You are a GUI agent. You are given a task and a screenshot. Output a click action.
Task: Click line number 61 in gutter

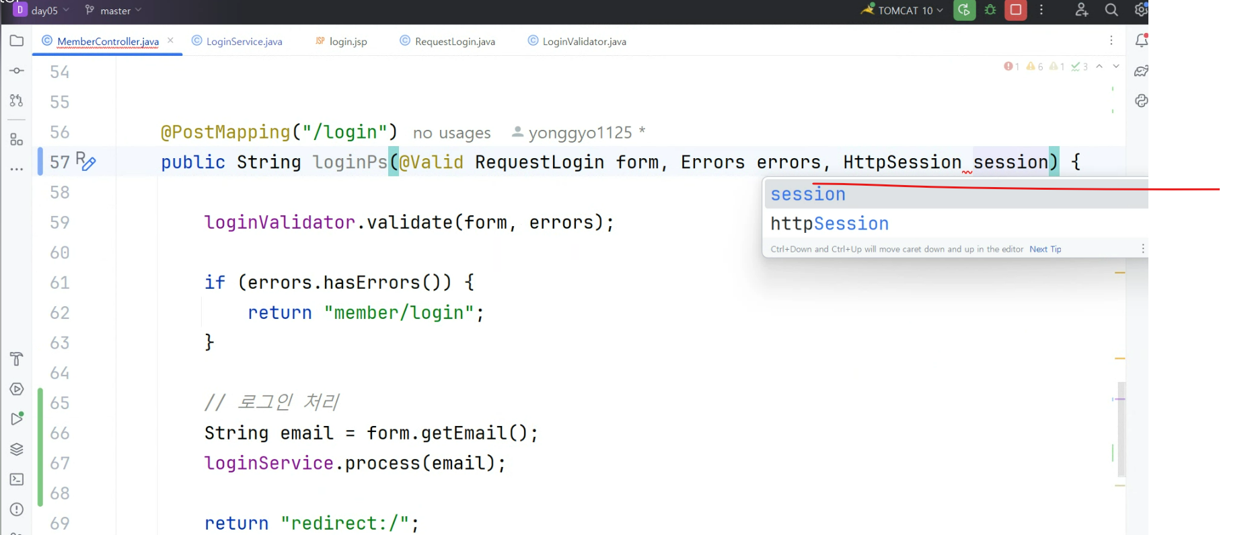60,283
